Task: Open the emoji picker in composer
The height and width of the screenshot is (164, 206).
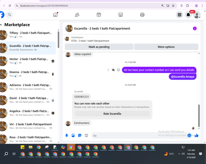Action: coord(189,135)
